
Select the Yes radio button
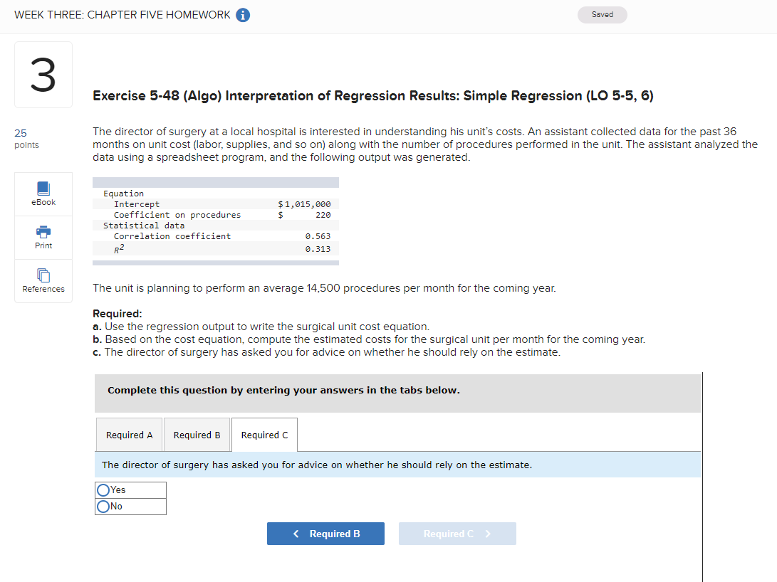coord(103,490)
